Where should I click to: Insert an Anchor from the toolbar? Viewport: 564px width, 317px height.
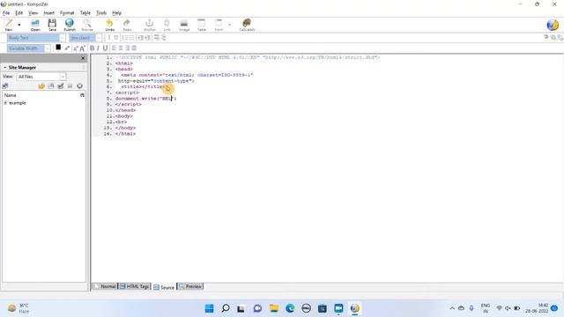click(x=149, y=25)
